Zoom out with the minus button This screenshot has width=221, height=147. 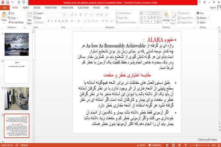click(190, 145)
